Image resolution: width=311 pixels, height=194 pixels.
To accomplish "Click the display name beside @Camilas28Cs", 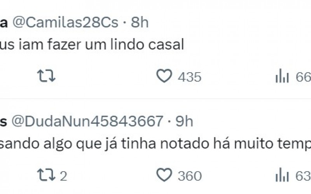I will [x=3, y=23].
